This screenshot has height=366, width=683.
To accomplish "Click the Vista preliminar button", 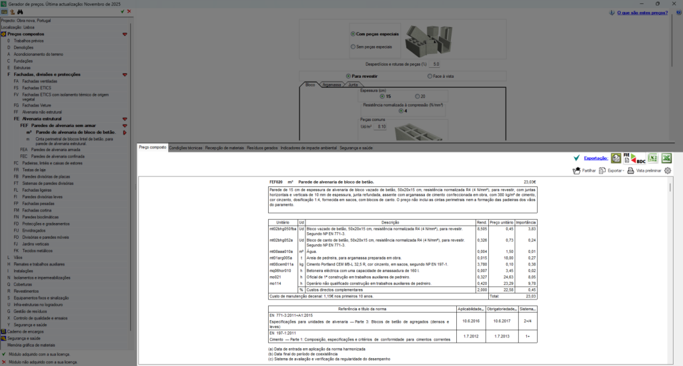I will [644, 171].
